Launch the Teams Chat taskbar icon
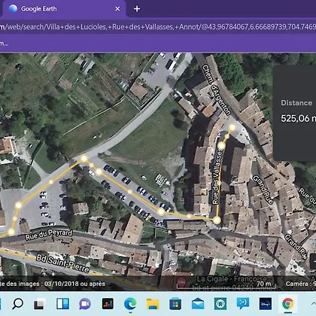Screen dimensions: 316x316 [85, 304]
